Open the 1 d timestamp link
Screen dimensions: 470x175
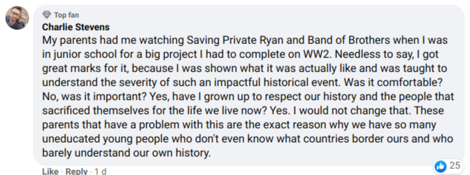[x=100, y=172]
